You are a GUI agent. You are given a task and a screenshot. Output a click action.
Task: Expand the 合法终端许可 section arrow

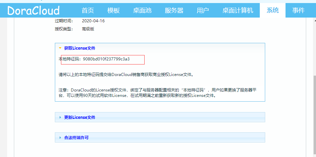click(x=60, y=138)
